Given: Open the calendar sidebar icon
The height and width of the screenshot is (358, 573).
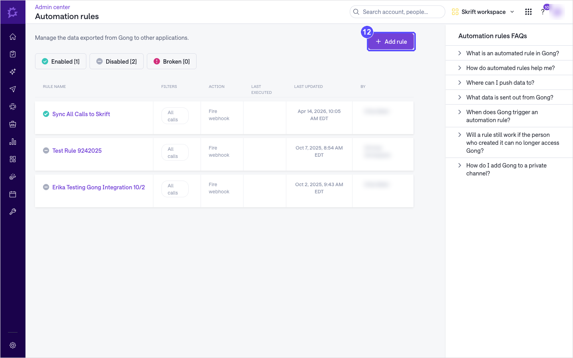Looking at the screenshot, I should pyautogui.click(x=13, y=194).
